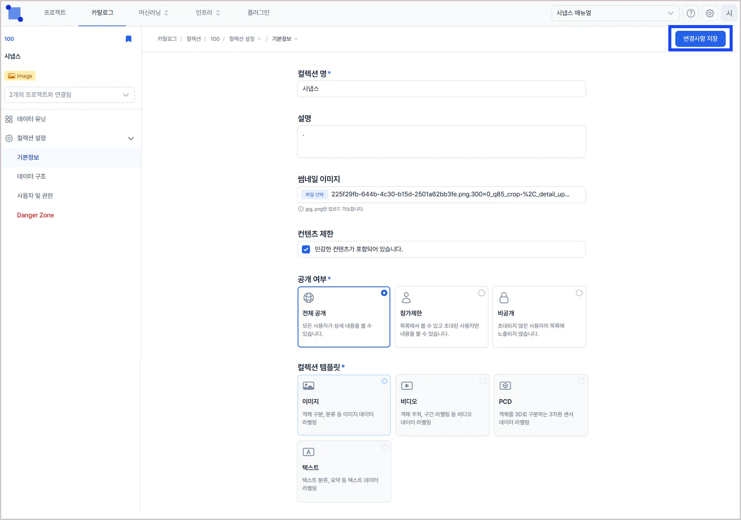Open the settings gear icon in header

tap(710, 13)
